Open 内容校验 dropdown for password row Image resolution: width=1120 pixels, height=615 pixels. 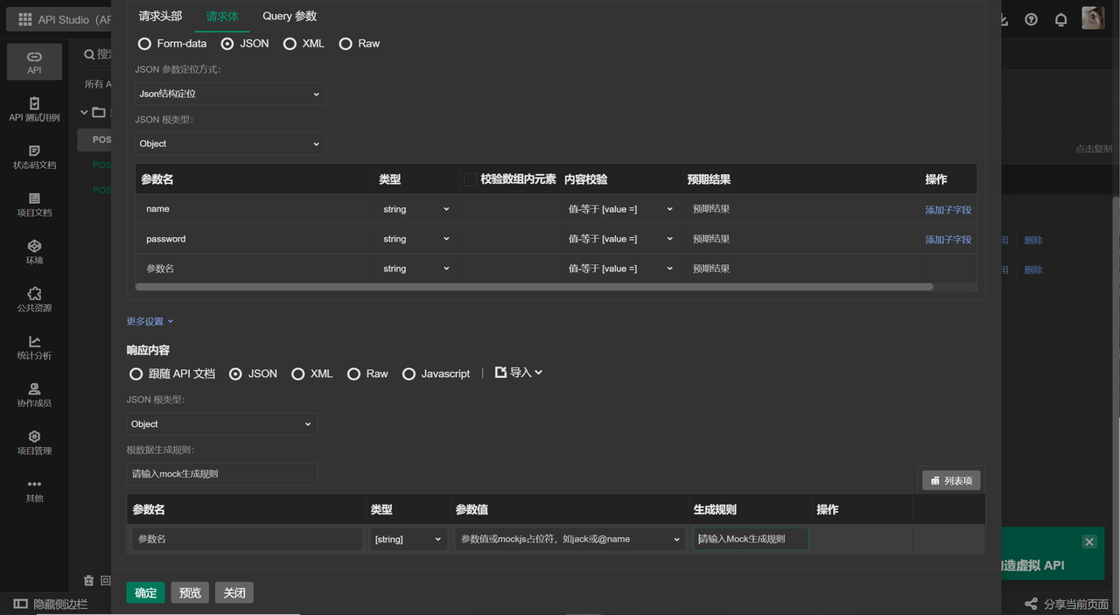coord(621,239)
